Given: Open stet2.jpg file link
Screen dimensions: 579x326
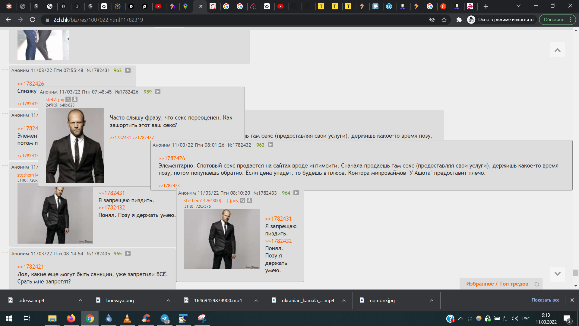Looking at the screenshot, I should pyautogui.click(x=55, y=100).
